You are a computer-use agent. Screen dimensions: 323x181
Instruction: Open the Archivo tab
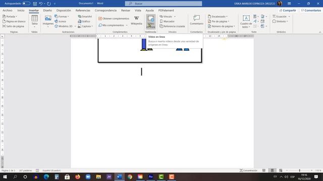(x=8, y=10)
